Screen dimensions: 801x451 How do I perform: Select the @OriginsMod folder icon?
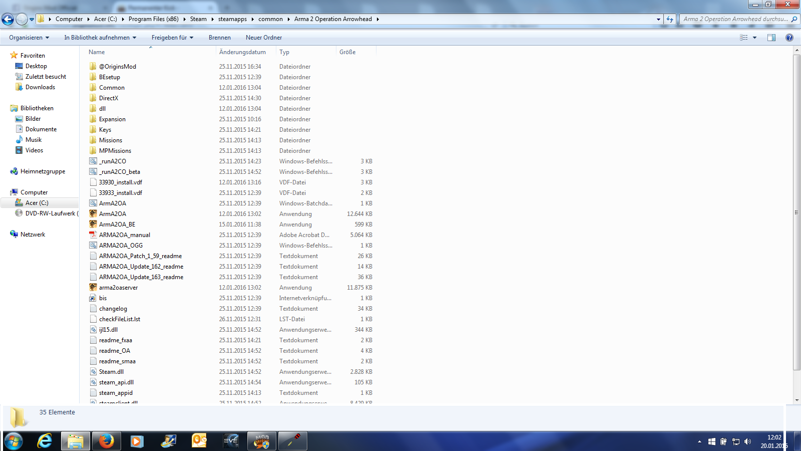pos(93,66)
